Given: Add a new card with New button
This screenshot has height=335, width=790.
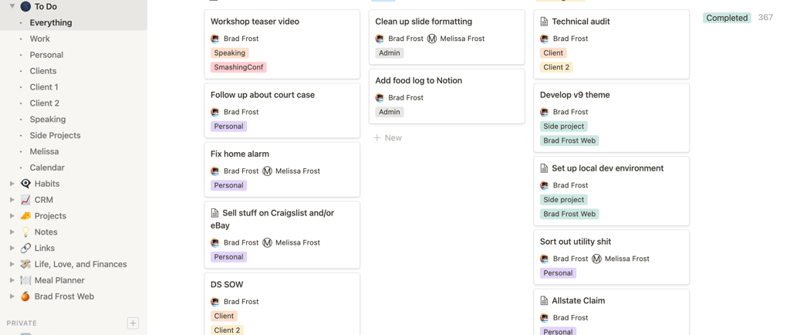Looking at the screenshot, I should [x=387, y=137].
